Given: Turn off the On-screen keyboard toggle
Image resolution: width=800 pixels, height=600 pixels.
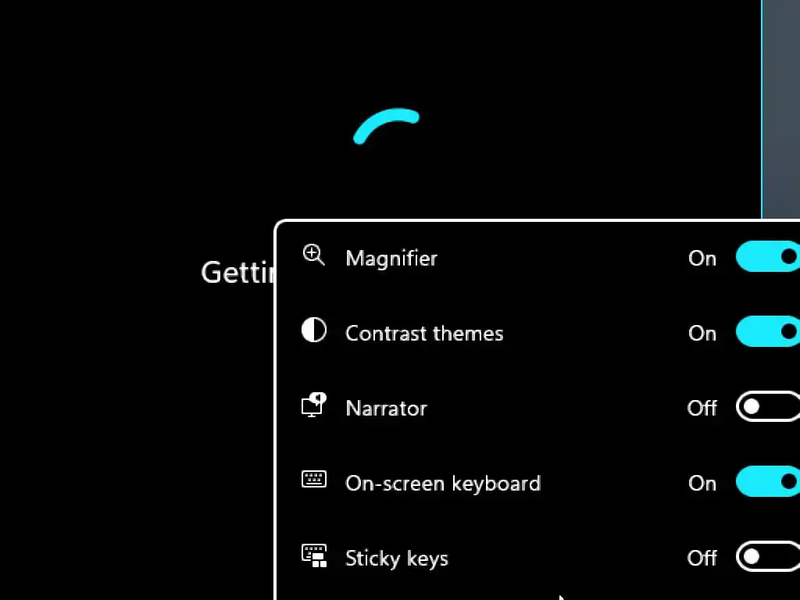Looking at the screenshot, I should (768, 481).
